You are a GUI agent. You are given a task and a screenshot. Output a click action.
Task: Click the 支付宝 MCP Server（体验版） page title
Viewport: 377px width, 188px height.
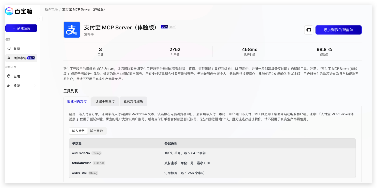pyautogui.click(x=121, y=28)
